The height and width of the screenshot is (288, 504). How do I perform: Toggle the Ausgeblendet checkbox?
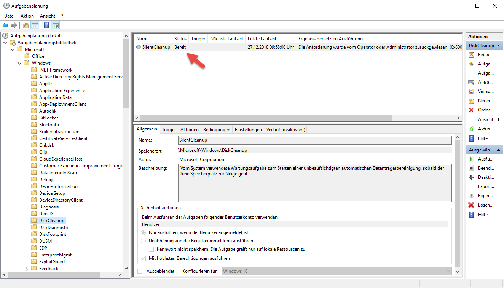coord(140,271)
